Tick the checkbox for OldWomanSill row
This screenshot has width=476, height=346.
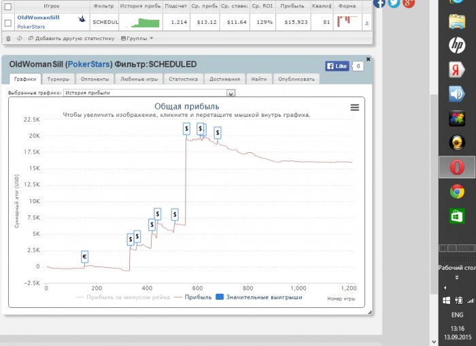[x=8, y=22]
